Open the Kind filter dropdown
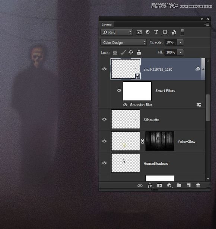Screen dimensions: 216x229 coord(117,32)
